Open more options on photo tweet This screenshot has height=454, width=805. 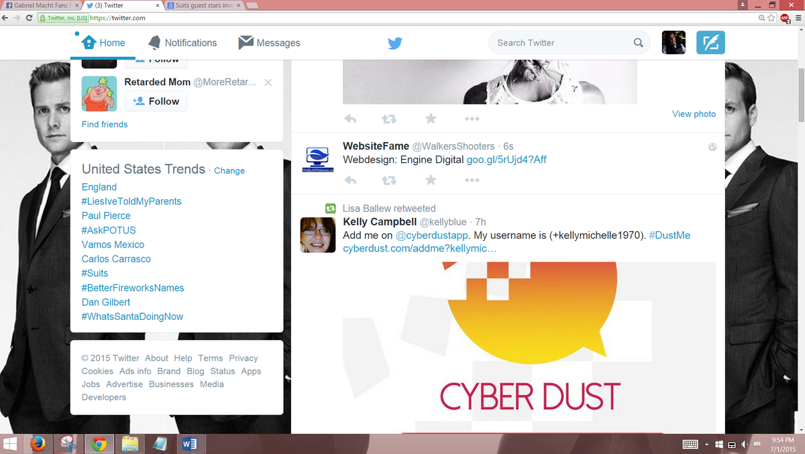pos(472,119)
